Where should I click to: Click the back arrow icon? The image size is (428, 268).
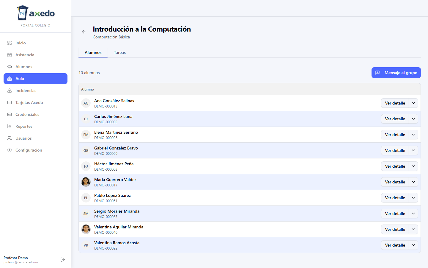(x=84, y=32)
